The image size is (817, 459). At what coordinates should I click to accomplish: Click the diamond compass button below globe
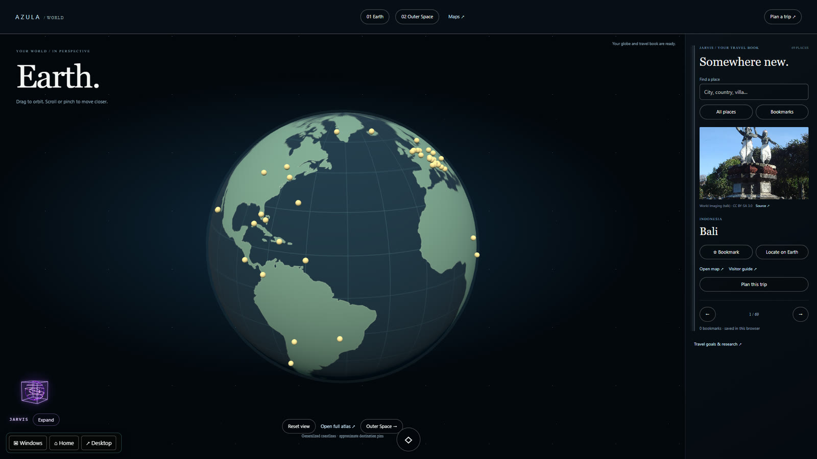pos(408,440)
